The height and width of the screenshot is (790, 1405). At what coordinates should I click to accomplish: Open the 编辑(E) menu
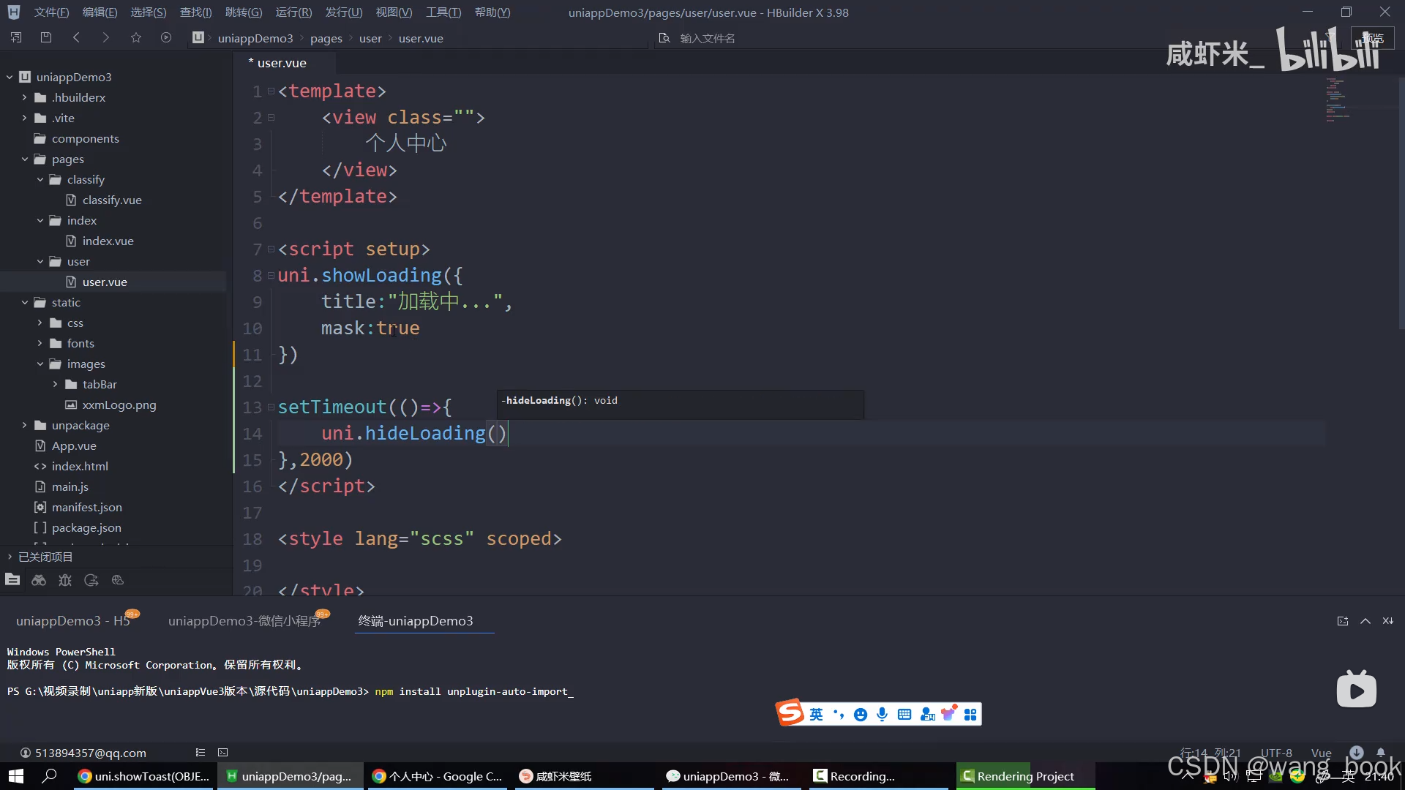100,12
